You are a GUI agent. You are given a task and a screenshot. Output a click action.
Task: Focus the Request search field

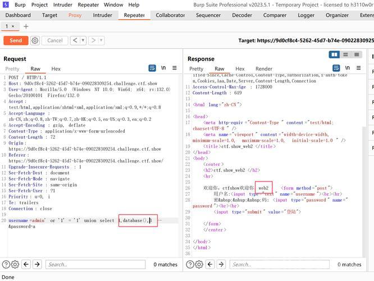pyautogui.click(x=95, y=265)
